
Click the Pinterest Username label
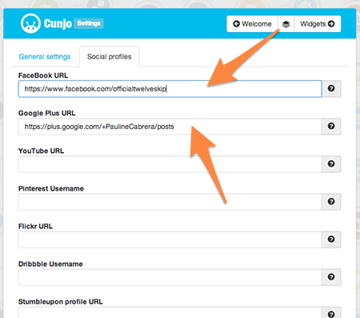[51, 188]
